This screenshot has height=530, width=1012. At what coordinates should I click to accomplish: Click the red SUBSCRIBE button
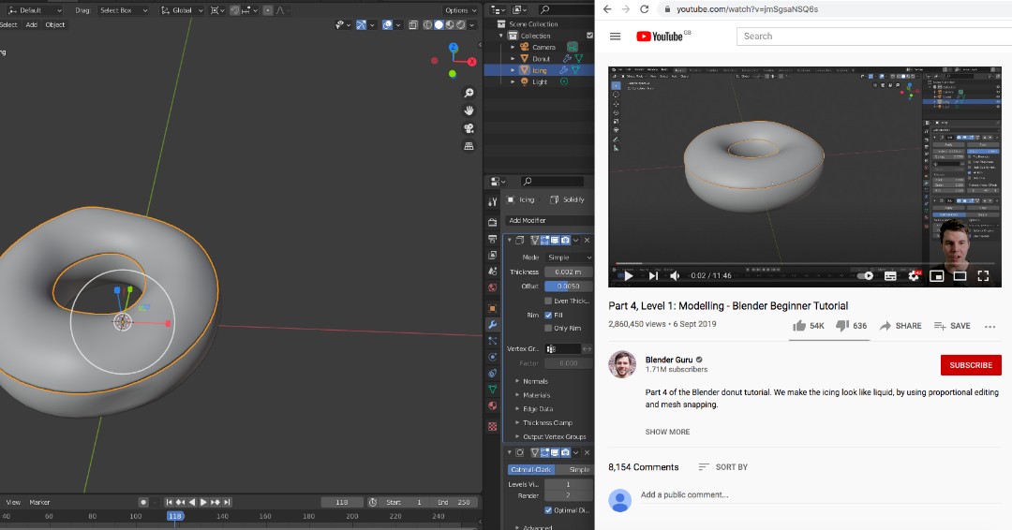point(971,365)
